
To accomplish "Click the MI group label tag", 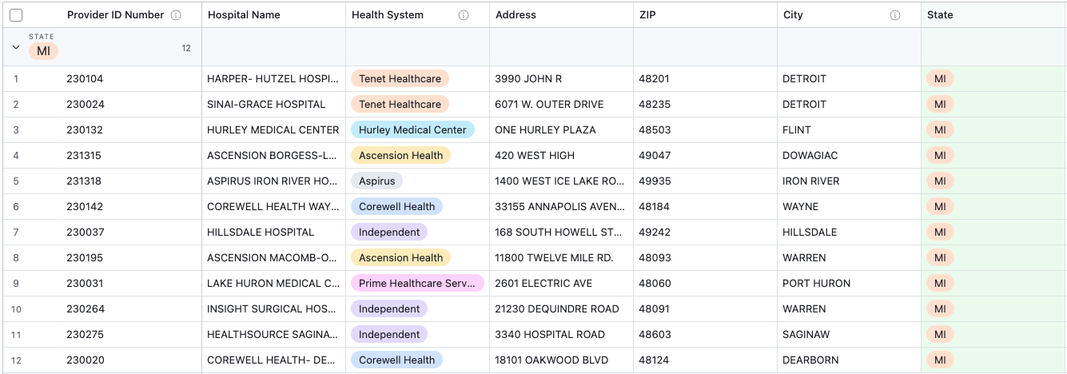I will click(43, 51).
